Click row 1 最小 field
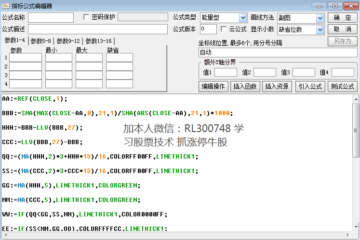This screenshot has width=360, height=240. pyautogui.click(x=59, y=57)
